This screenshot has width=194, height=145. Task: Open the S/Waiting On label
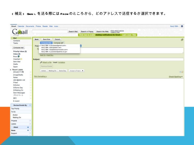pos(18,90)
